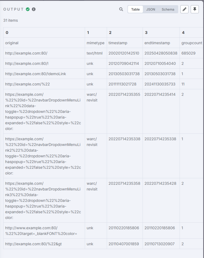Switch to JSON view
Screen dimensions: 204x258
coord(151,9)
